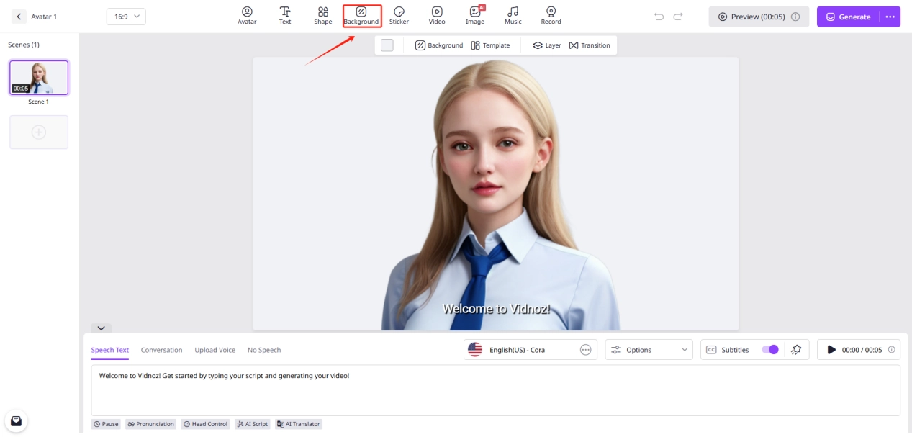Switch to the Upload Voice tab
The height and width of the screenshot is (437, 912).
click(215, 350)
